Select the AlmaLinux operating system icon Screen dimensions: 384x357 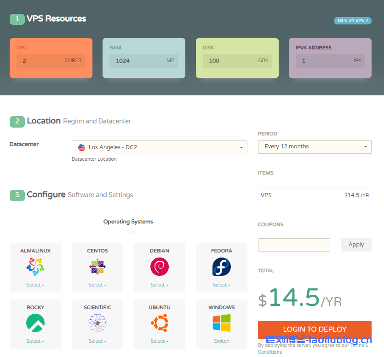tap(35, 267)
